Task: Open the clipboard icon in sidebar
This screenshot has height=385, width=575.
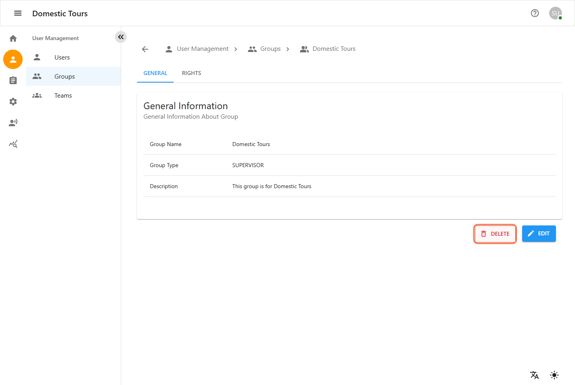Action: (13, 81)
